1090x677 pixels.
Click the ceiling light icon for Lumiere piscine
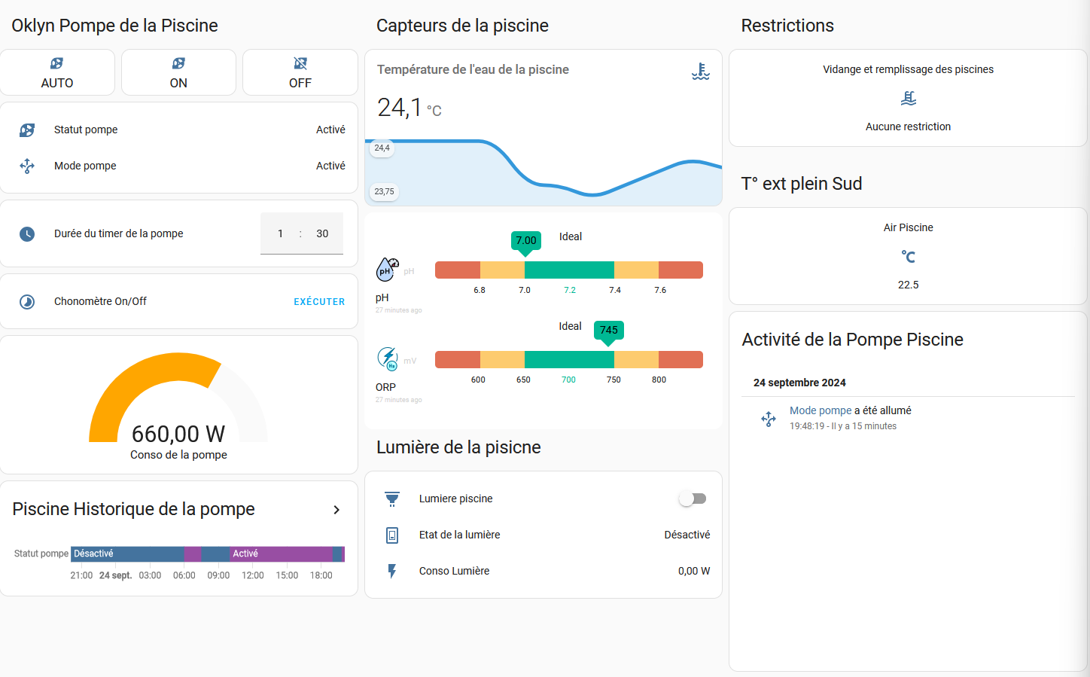point(392,499)
